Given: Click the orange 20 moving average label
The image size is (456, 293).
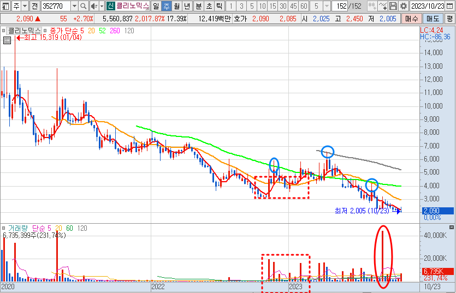Looking at the screenshot, I should click(91, 31).
